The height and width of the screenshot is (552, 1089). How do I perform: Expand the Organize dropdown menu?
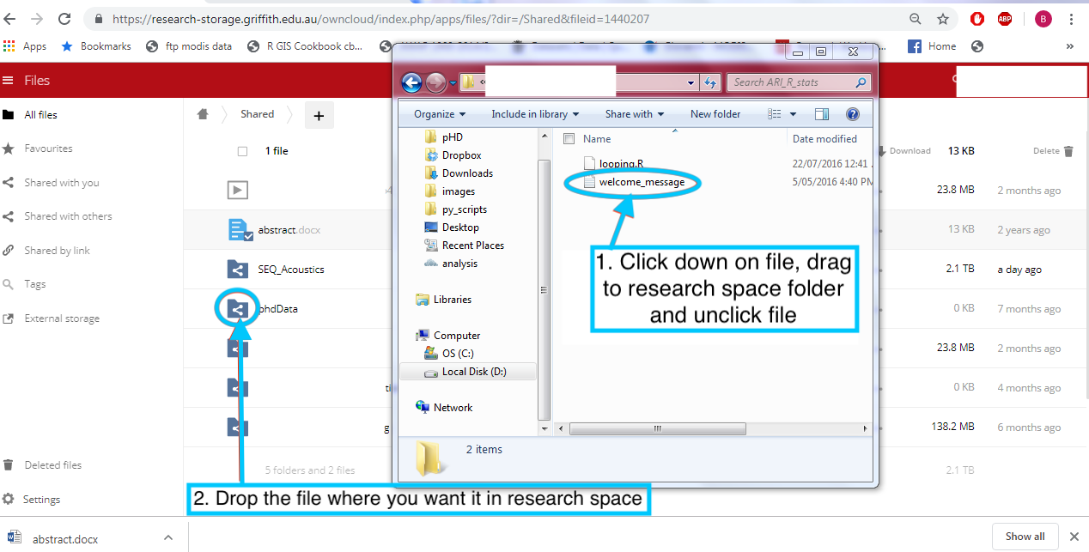[440, 114]
